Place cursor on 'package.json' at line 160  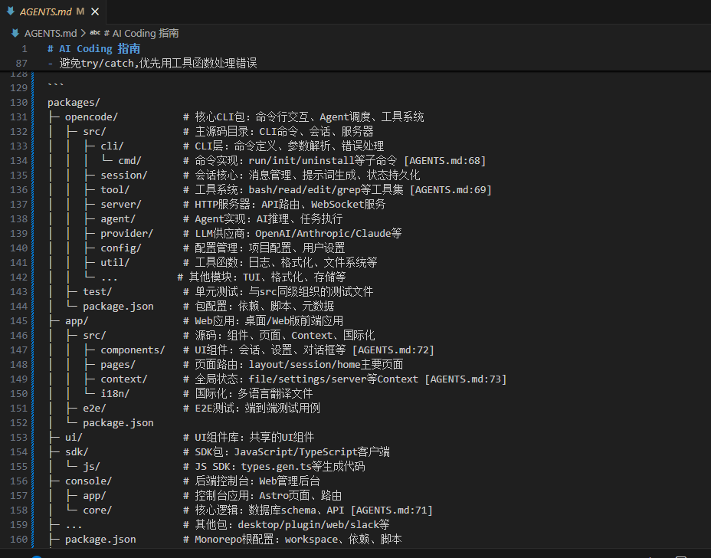point(100,539)
